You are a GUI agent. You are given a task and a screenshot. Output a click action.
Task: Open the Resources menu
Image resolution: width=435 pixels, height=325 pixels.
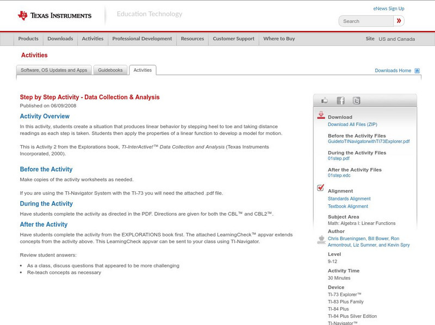[x=192, y=39]
